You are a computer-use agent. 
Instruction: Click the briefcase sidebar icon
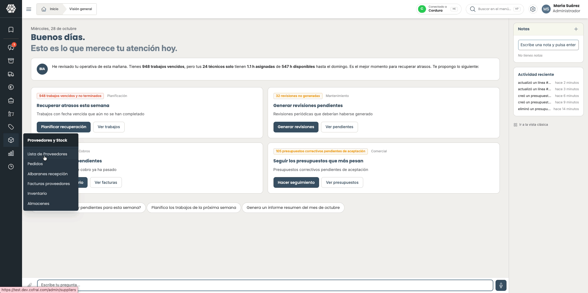(x=11, y=101)
